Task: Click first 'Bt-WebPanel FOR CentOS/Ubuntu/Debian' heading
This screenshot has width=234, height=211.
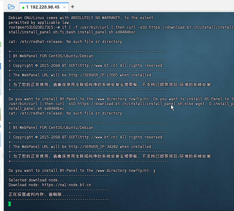Action: [x=51, y=56]
